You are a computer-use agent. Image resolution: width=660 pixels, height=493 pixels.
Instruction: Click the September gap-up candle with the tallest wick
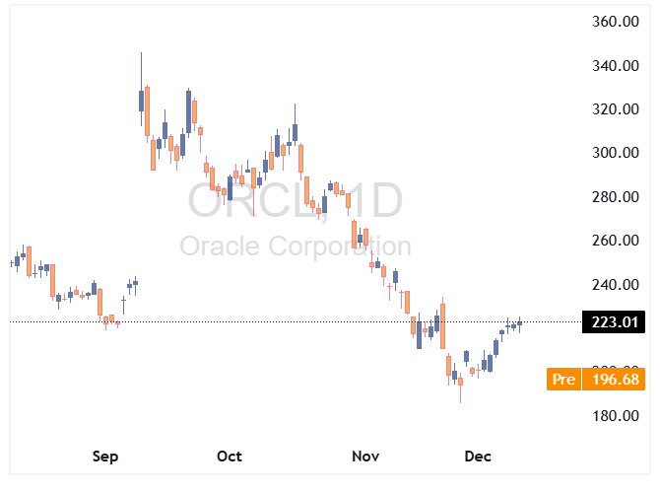coord(141,102)
